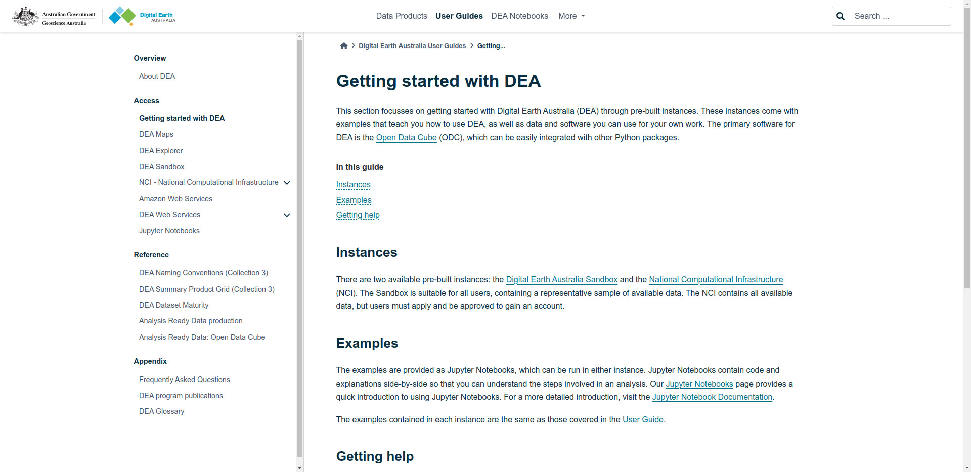Screen dimensions: 971x472
Task: Expand the NCI sidebar section chevron
Action: pyautogui.click(x=287, y=183)
